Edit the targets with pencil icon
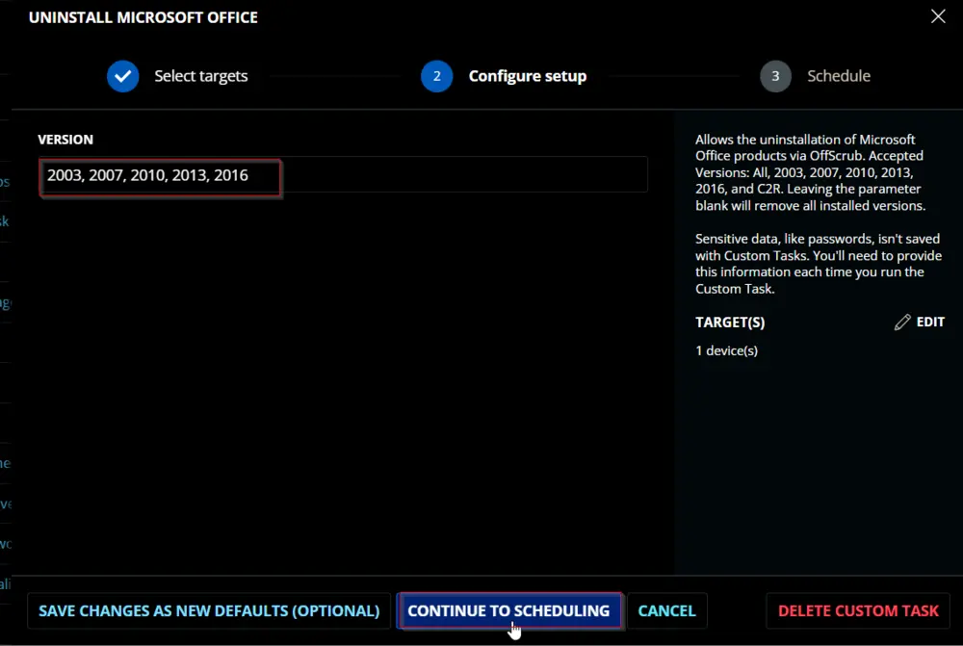This screenshot has height=646, width=963. pos(902,323)
